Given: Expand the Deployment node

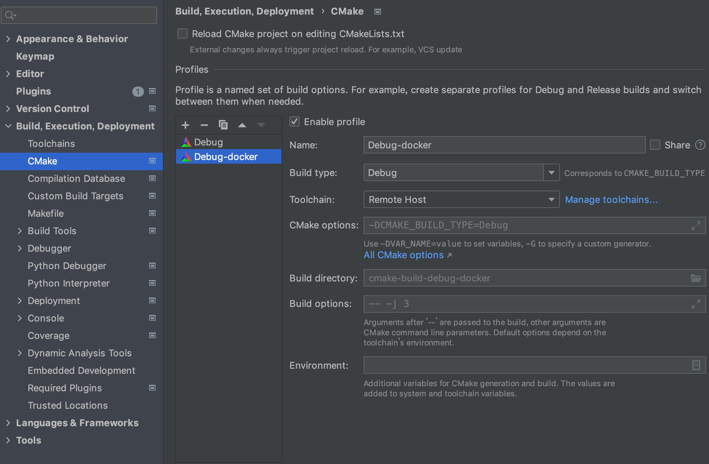Looking at the screenshot, I should tap(20, 301).
